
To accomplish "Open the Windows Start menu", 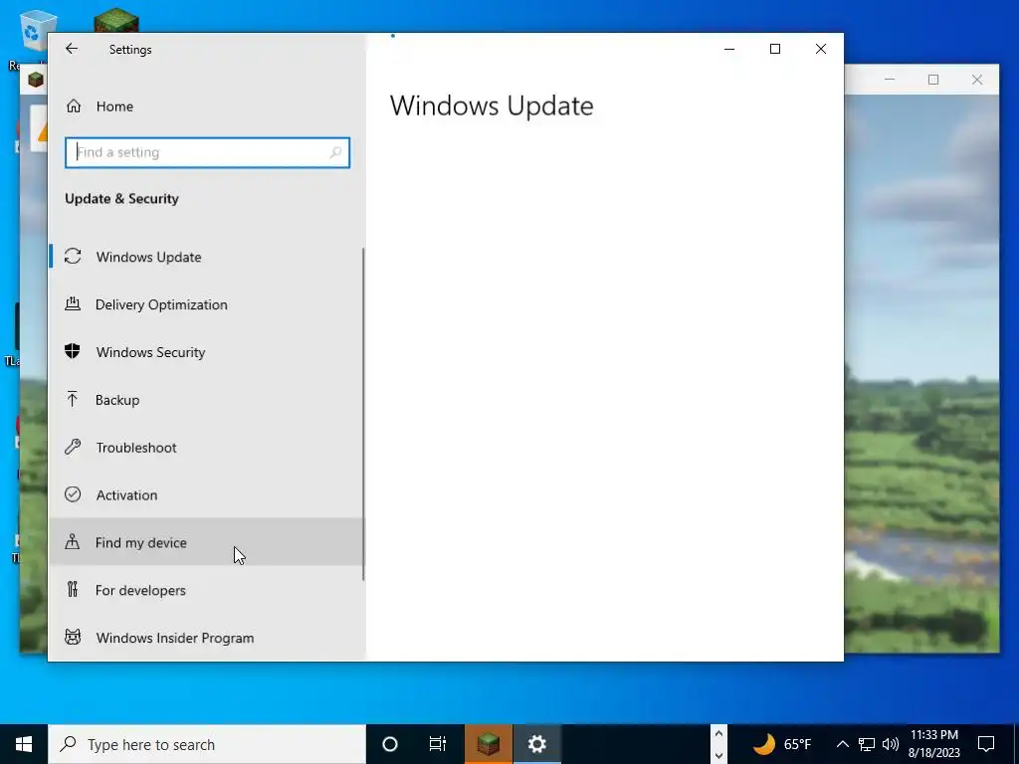I will (24, 744).
